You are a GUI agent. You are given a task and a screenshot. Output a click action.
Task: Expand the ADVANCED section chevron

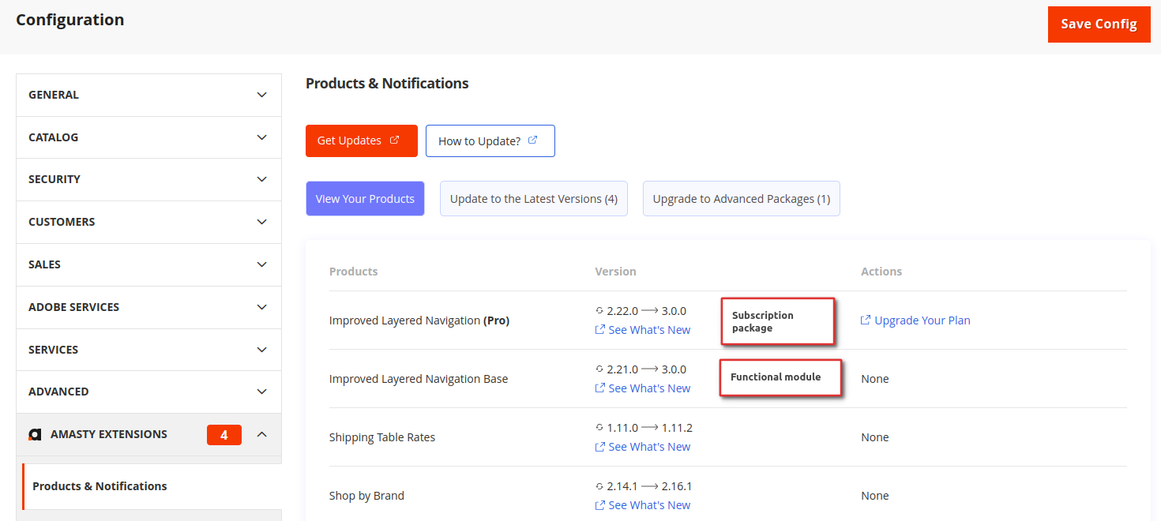[262, 392]
